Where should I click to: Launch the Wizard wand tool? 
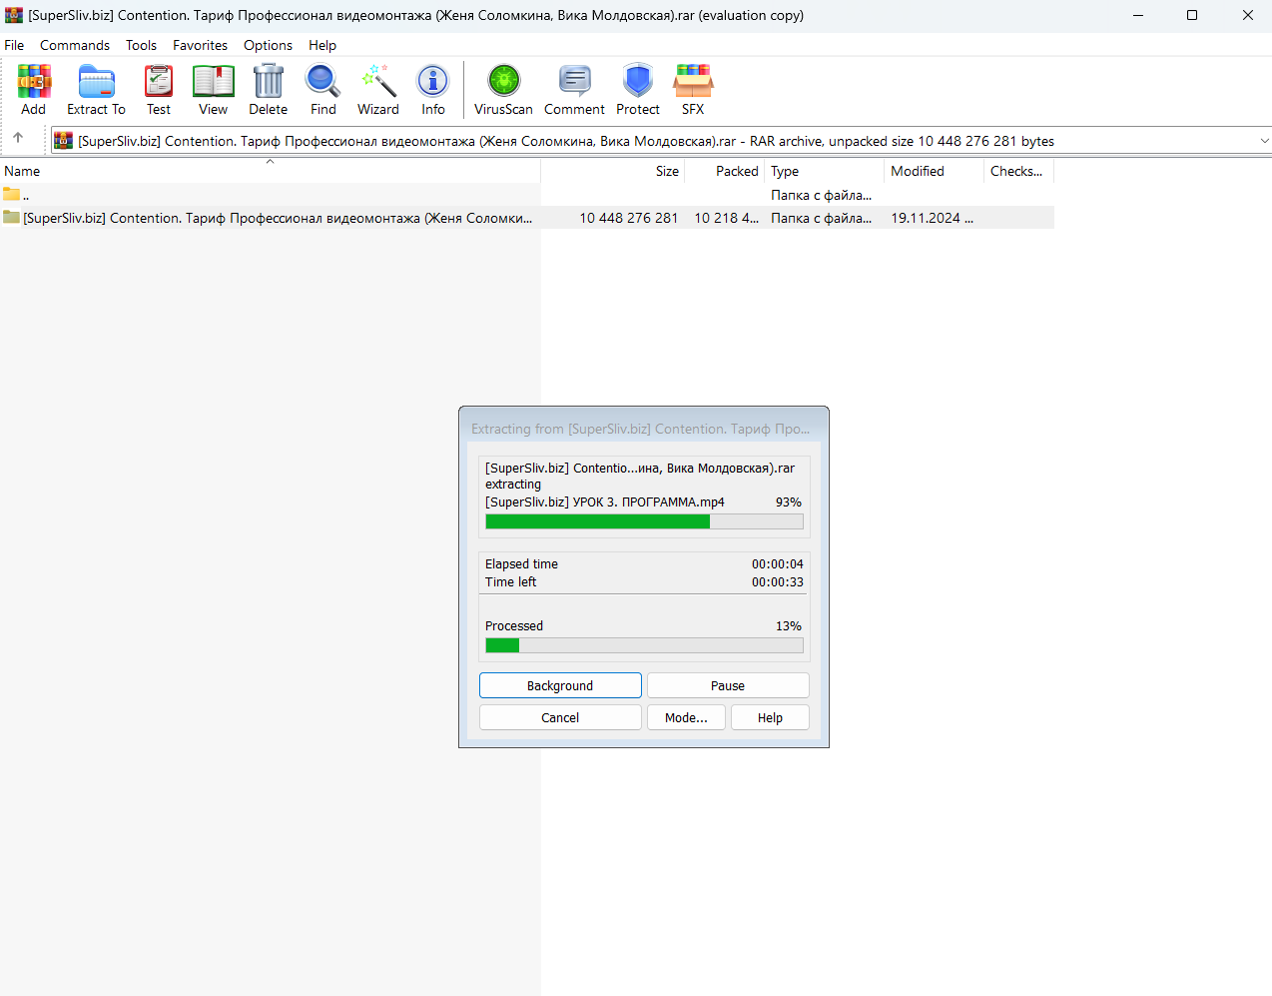coord(378,90)
